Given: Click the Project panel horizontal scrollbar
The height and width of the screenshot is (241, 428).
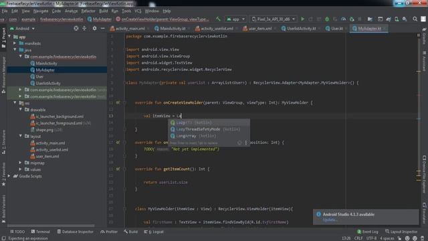Looking at the screenshot, I should (x=51, y=226).
